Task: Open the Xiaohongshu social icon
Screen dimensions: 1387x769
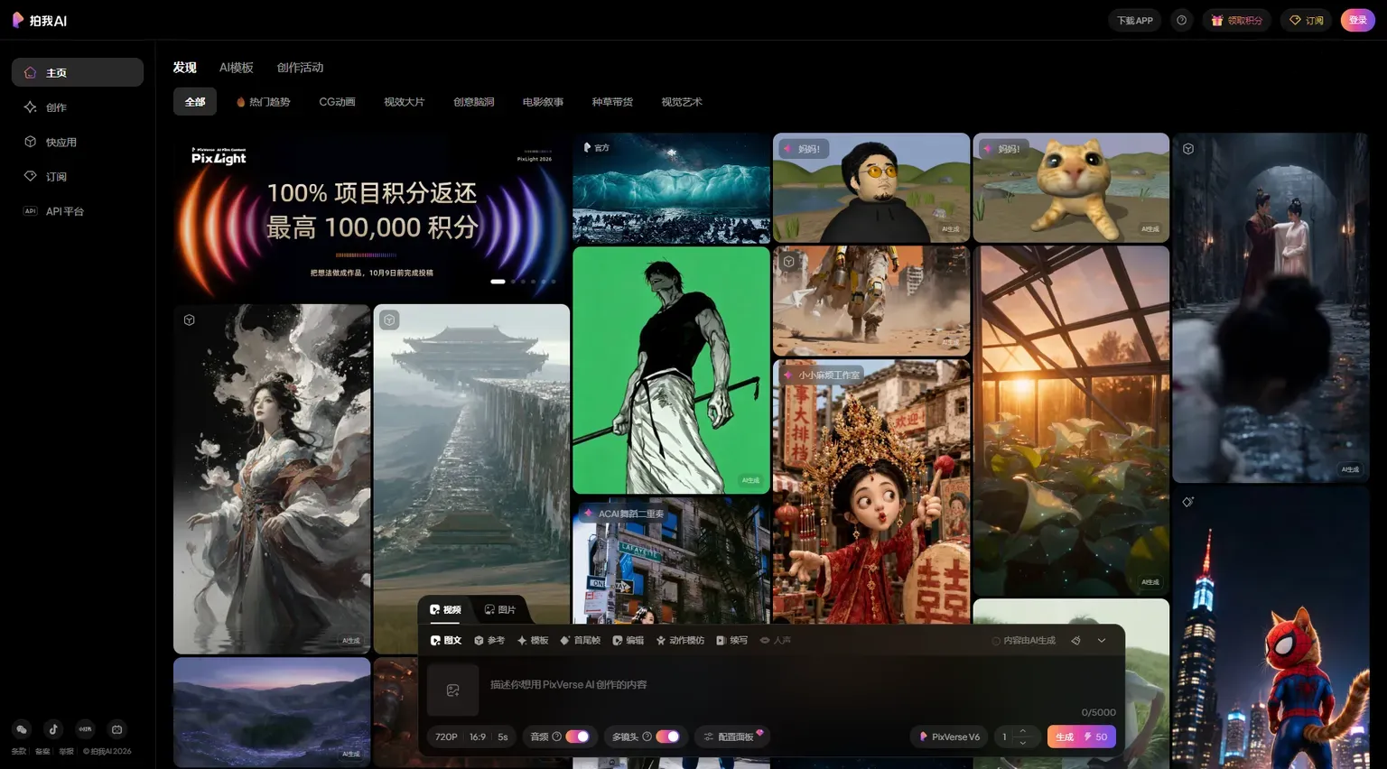Action: click(85, 729)
